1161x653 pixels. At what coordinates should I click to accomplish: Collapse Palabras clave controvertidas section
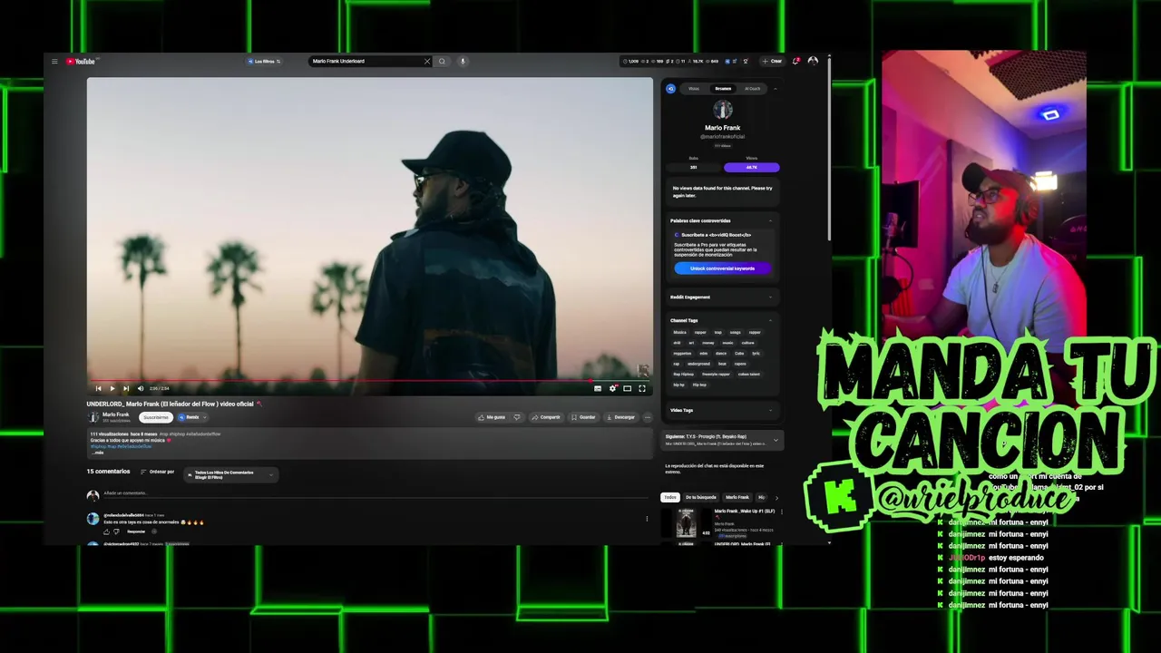pyautogui.click(x=771, y=220)
